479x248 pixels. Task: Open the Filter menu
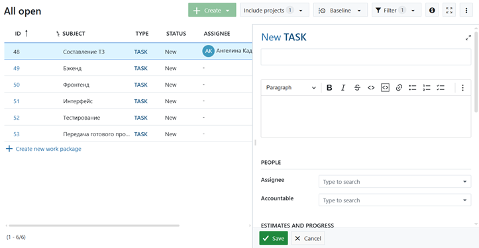click(396, 11)
